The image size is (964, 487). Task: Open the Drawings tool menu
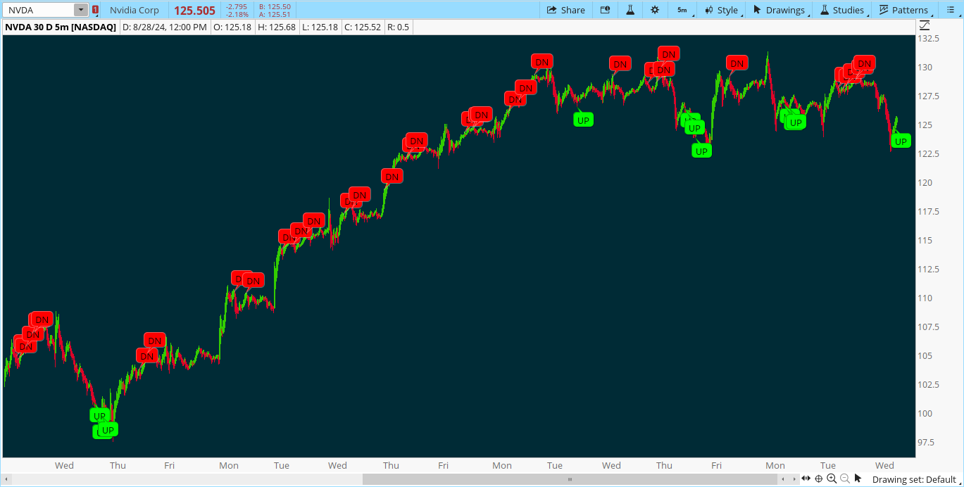pyautogui.click(x=780, y=10)
